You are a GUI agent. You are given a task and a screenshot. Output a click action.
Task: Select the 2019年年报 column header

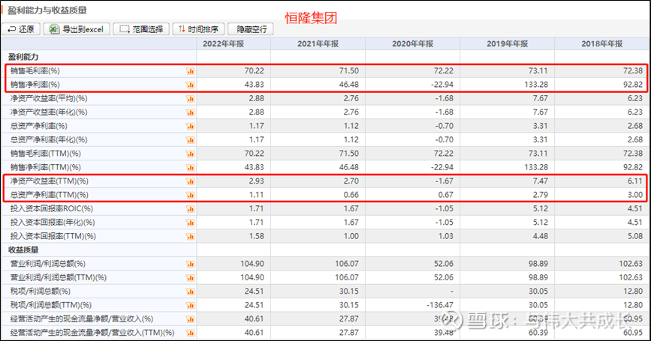coord(508,43)
